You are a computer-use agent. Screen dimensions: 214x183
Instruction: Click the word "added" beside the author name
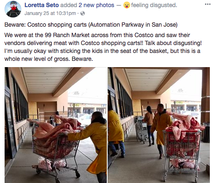point(69,5)
